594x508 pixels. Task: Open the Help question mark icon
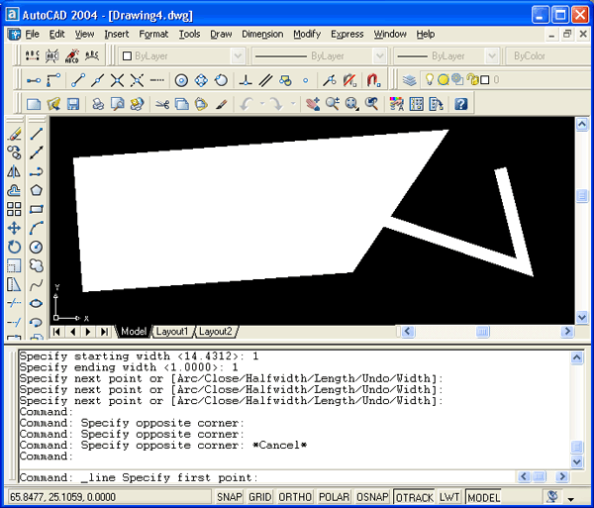[460, 103]
